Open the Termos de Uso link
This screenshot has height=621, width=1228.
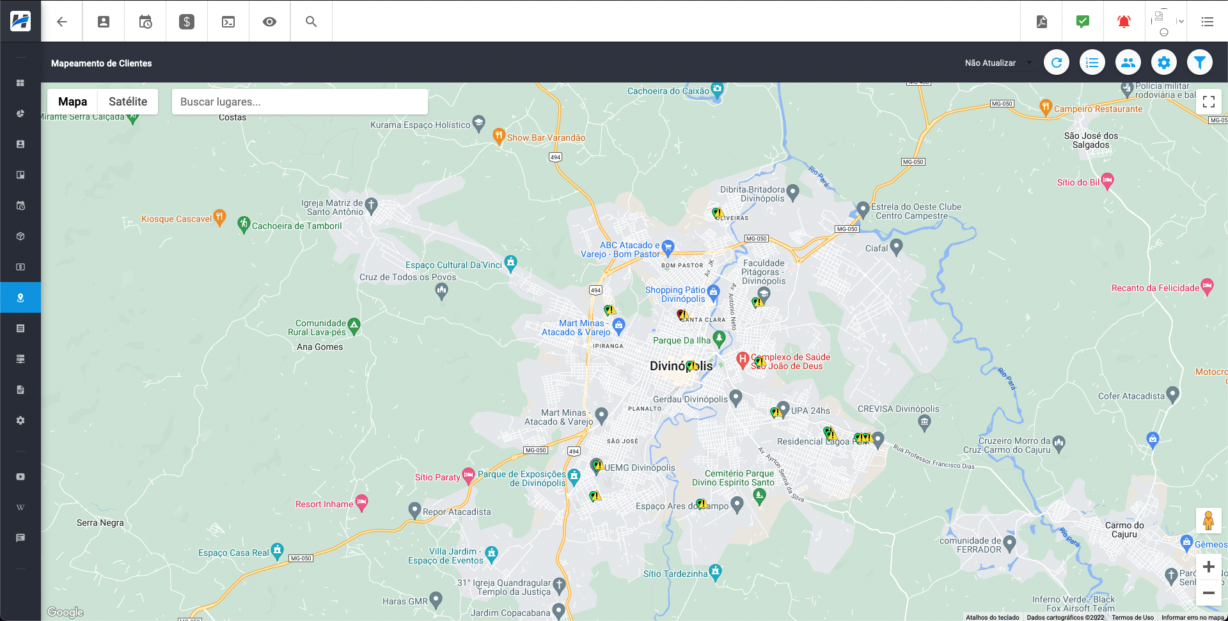click(x=1133, y=617)
